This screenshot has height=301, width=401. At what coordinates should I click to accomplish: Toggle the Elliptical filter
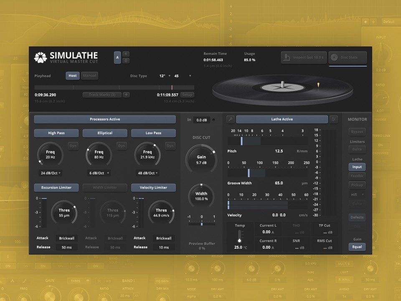(105, 133)
